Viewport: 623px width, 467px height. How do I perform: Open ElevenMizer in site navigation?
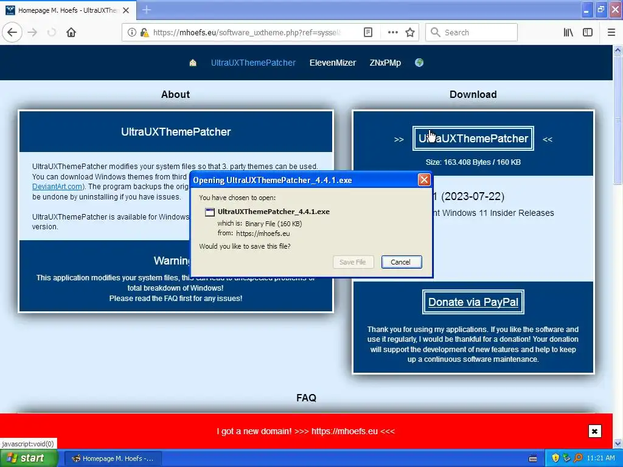point(333,63)
